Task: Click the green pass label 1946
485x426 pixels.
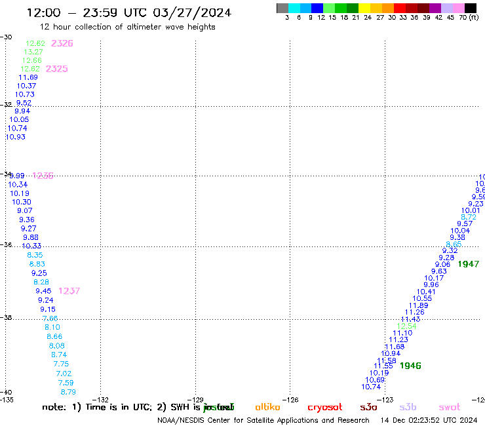Action: click(410, 366)
